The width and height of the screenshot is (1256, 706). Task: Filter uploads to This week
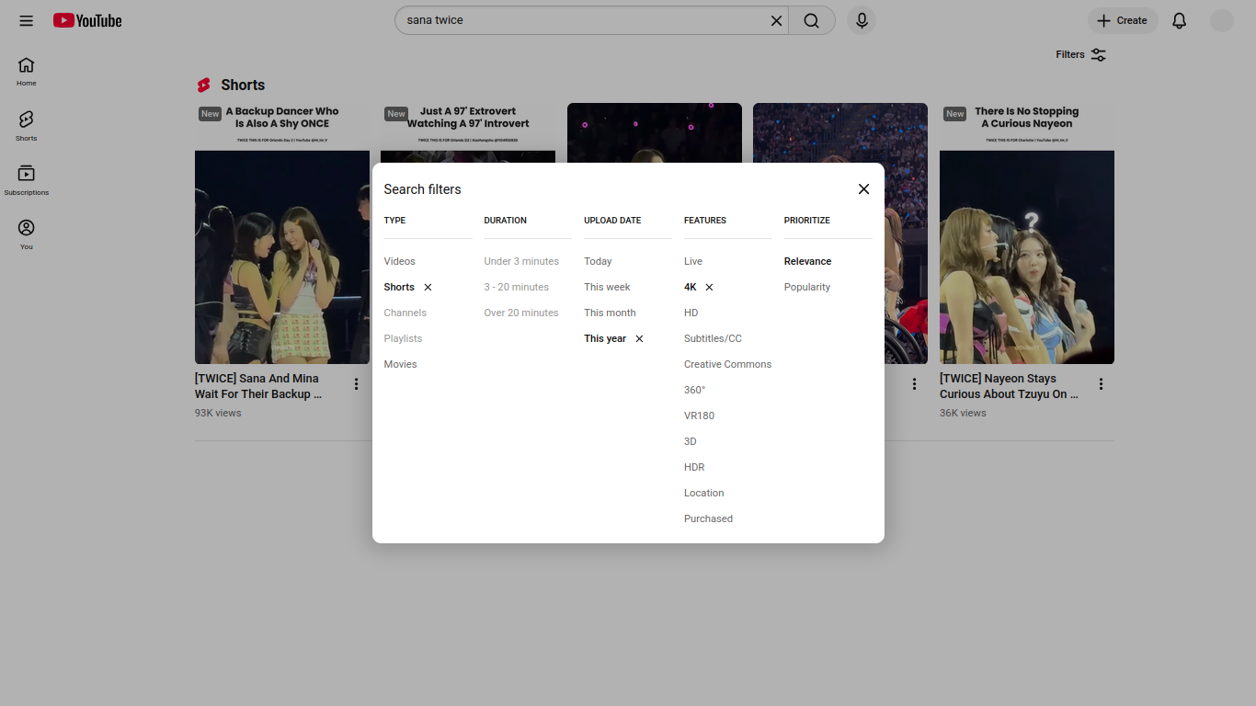click(x=608, y=288)
